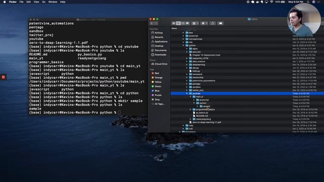The width and height of the screenshot is (324, 182).
Task: Select Recents in Finder sidebar
Action: coord(157,37)
